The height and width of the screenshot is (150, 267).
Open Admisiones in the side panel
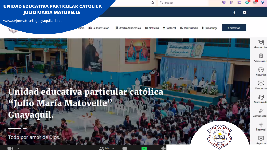261,58
